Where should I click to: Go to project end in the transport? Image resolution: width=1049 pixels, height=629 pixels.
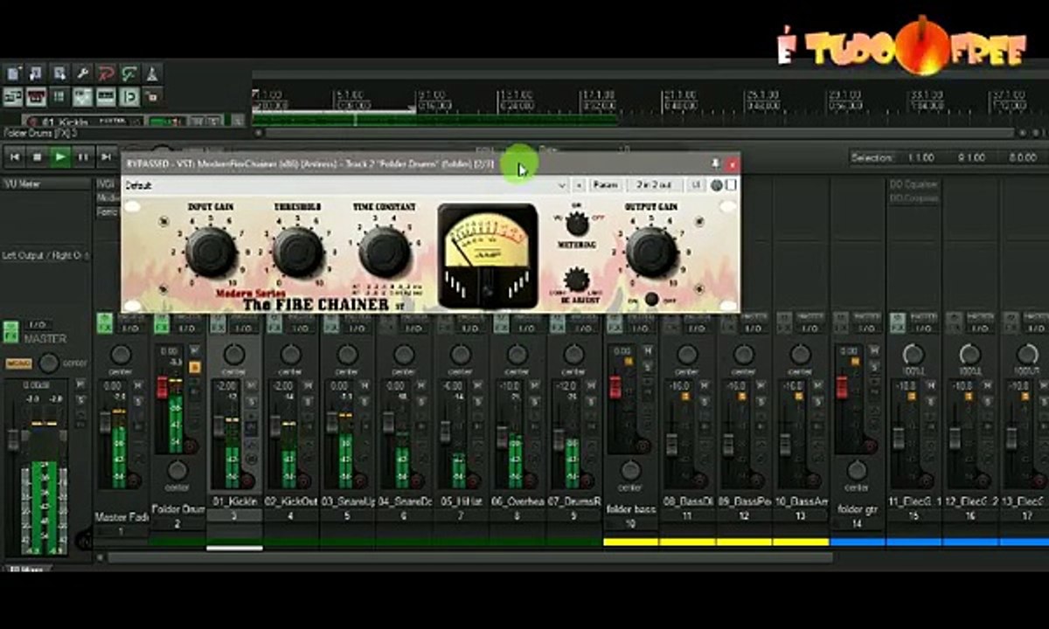[106, 157]
